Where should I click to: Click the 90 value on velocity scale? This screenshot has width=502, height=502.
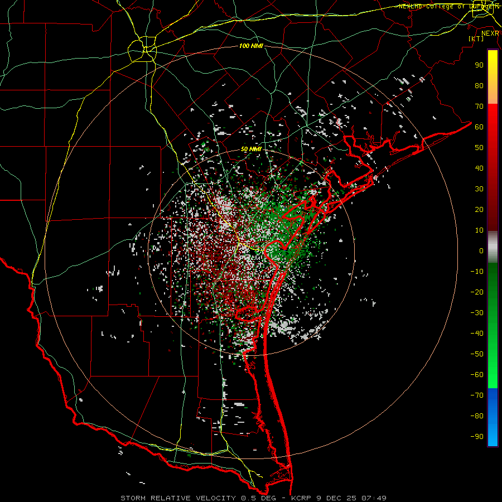coord(479,65)
